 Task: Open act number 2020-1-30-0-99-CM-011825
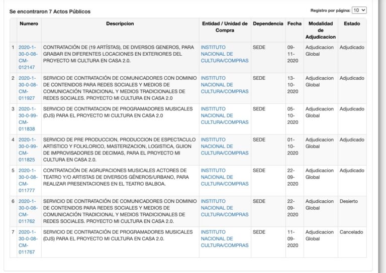[x=28, y=150]
